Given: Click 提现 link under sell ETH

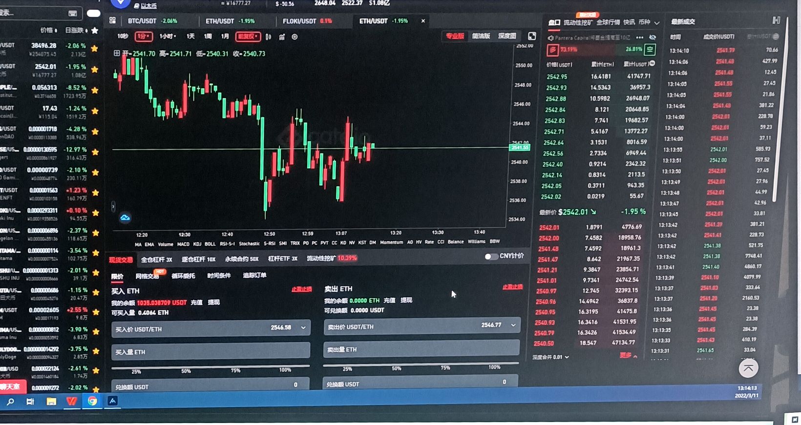Looking at the screenshot, I should click(x=406, y=300).
